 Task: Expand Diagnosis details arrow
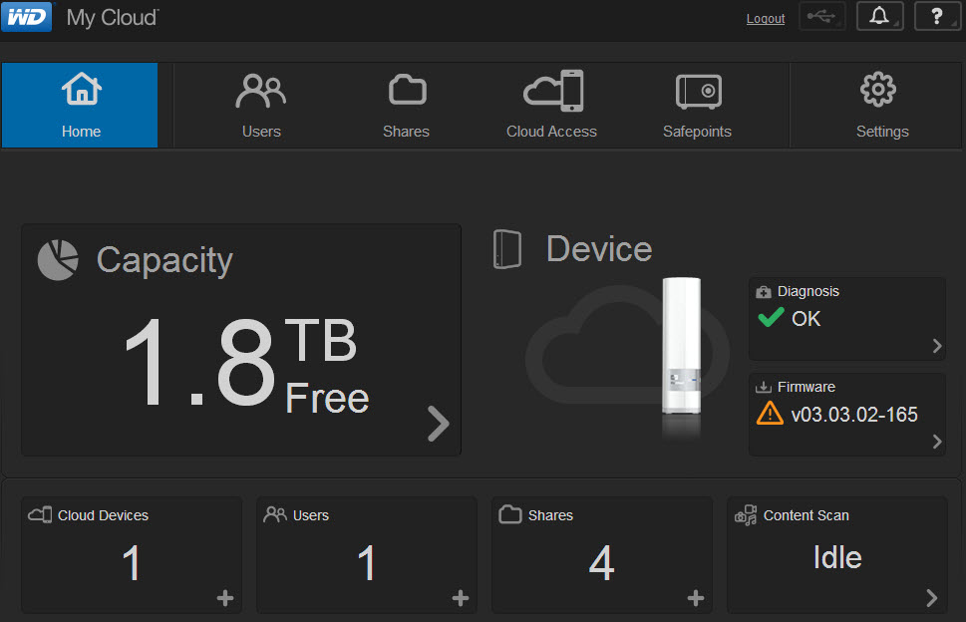pyautogui.click(x=937, y=346)
